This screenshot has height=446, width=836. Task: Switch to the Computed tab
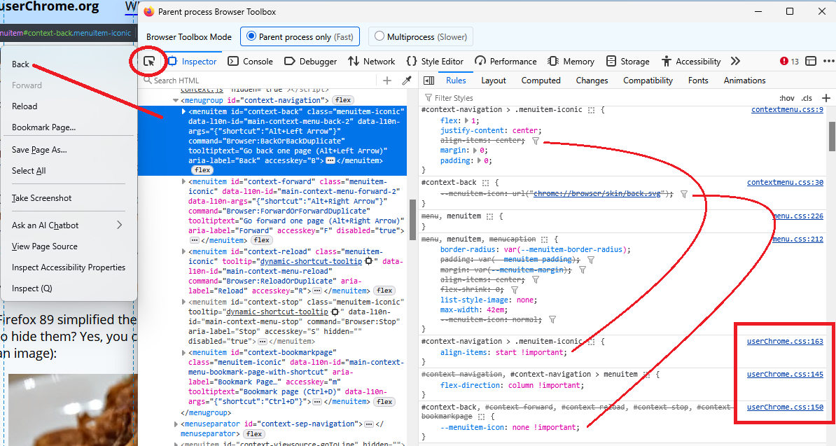coord(541,81)
